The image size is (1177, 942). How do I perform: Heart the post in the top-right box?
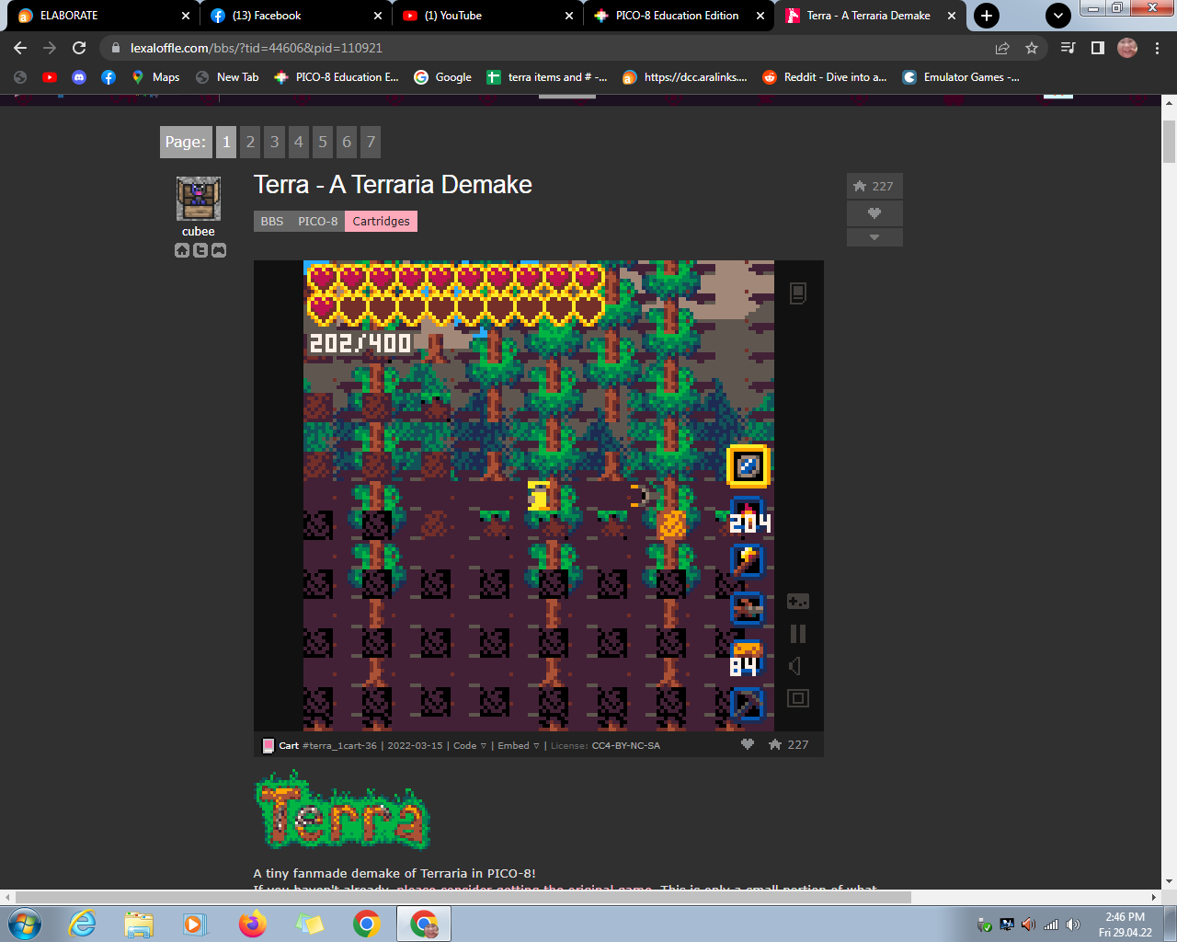(874, 213)
